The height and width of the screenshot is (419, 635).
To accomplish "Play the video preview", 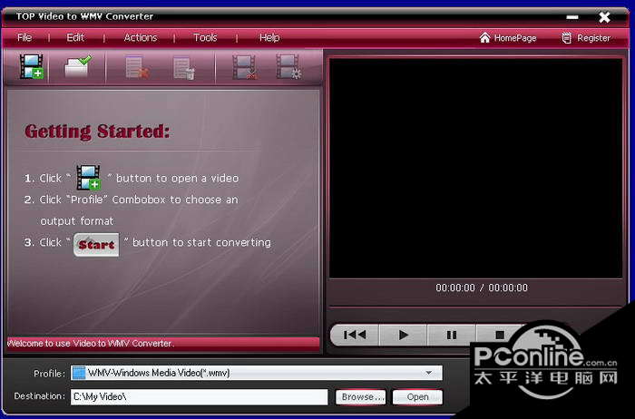I will (x=403, y=335).
